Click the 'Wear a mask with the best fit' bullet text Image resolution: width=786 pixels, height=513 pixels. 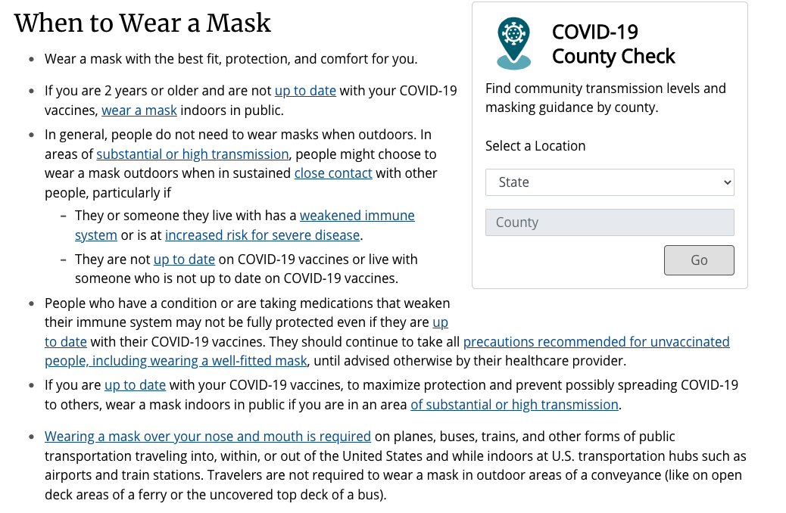pyautogui.click(x=231, y=59)
